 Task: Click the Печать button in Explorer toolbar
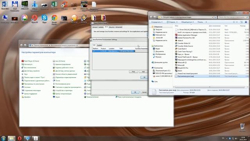pyautogui.click(x=200, y=22)
